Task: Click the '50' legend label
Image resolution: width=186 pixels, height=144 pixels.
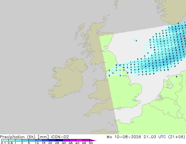Action: point(91,143)
